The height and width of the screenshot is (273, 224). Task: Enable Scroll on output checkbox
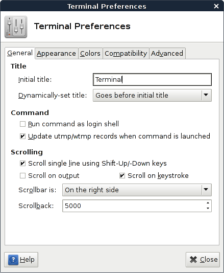pos(22,176)
